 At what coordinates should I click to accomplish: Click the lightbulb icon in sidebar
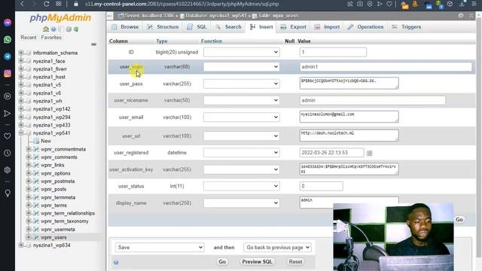pyautogui.click(x=8, y=193)
